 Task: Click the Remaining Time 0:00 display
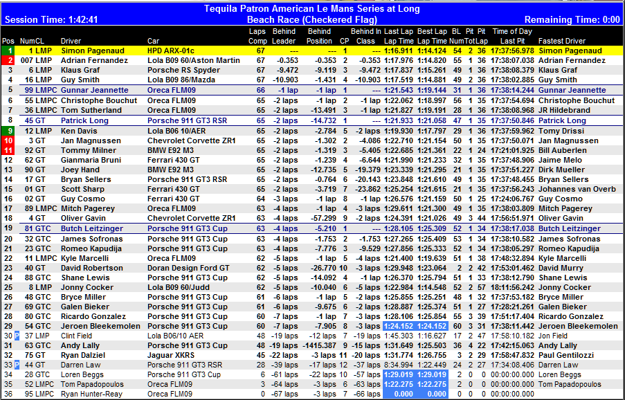(572, 20)
